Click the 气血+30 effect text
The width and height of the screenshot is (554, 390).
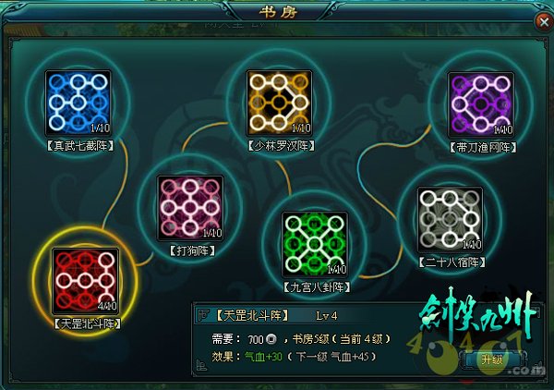263,357
